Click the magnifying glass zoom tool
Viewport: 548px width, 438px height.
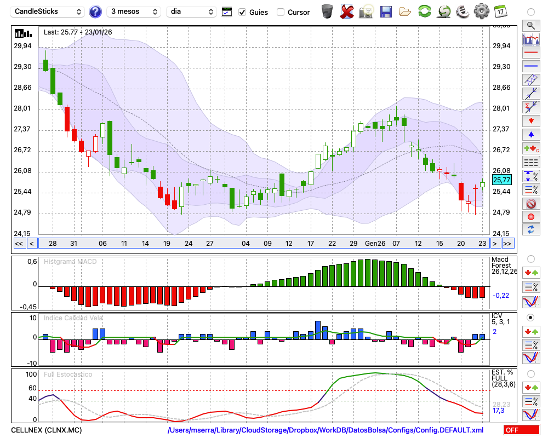530,25
